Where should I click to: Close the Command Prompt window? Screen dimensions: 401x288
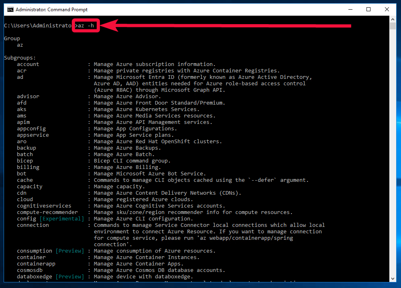click(x=387, y=10)
